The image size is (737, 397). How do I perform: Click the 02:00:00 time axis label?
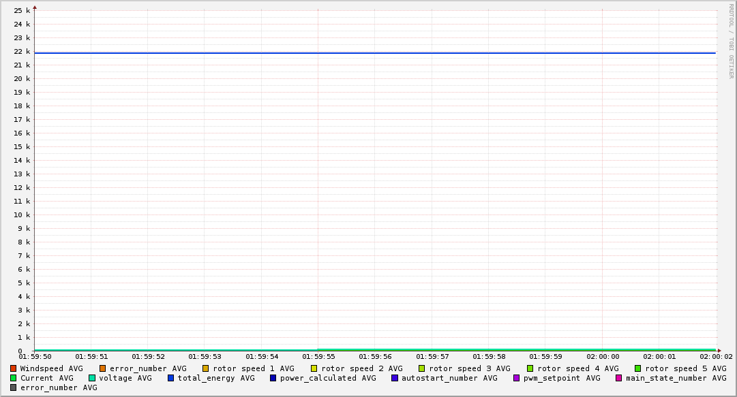[x=603, y=357]
